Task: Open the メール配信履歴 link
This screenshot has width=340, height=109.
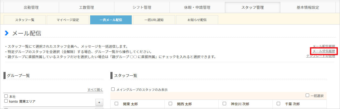Action: point(324,46)
